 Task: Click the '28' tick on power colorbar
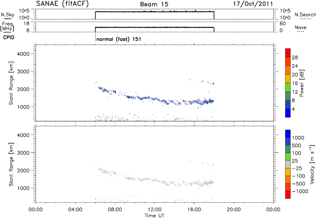[295, 57]
